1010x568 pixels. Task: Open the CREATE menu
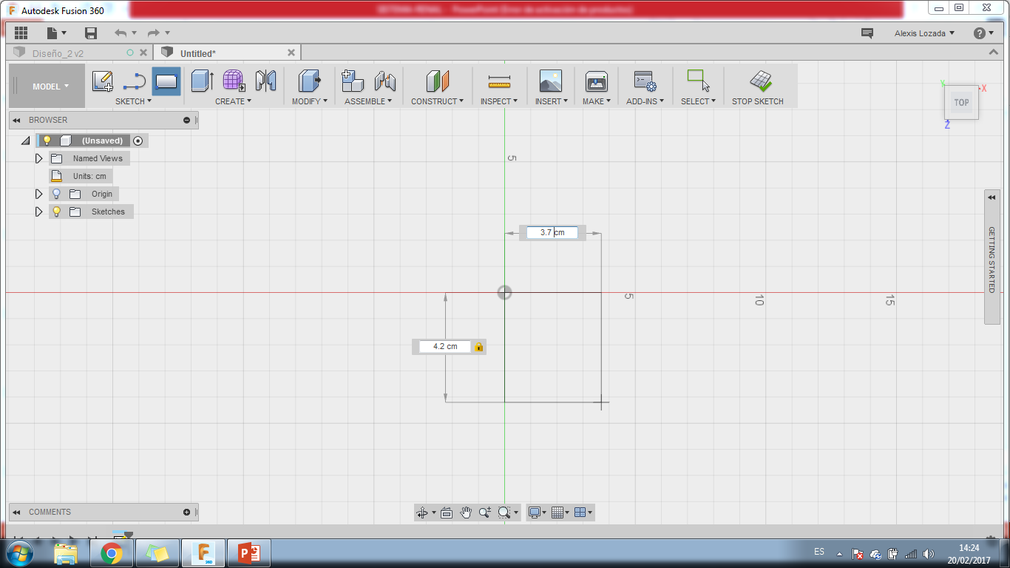[233, 101]
